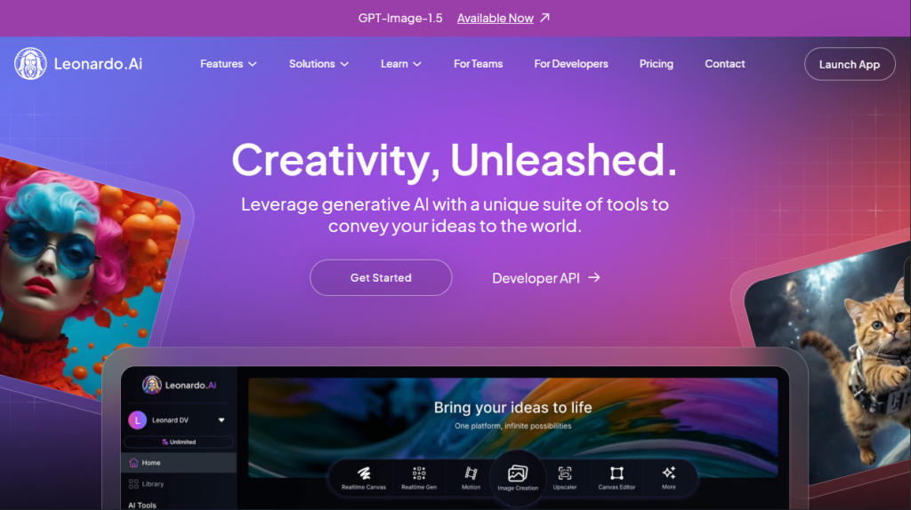Screen dimensions: 911x510
Task: Select the Realtime Gen tool icon
Action: click(419, 474)
